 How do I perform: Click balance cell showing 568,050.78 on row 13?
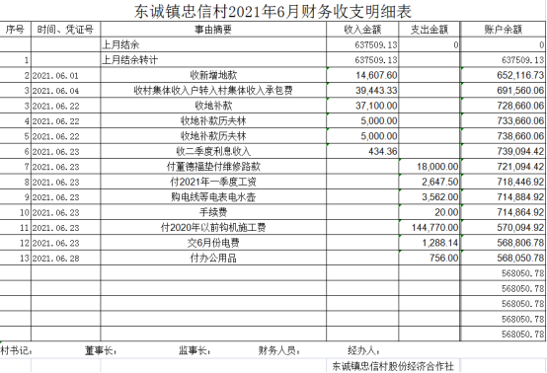click(x=503, y=258)
